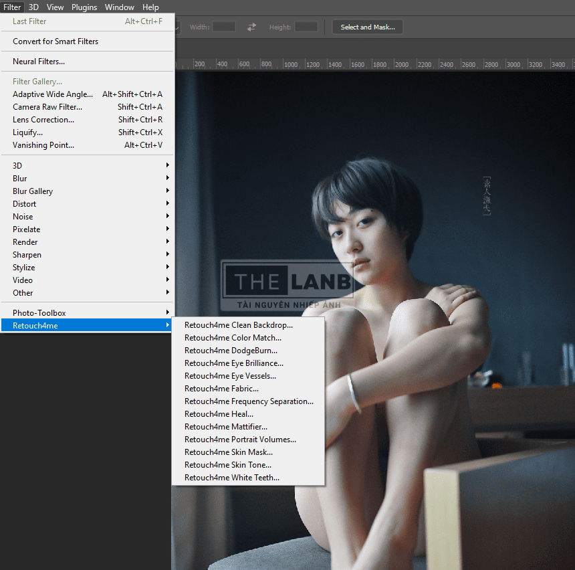Expand the Photo-Toolbox submenu

coord(88,313)
